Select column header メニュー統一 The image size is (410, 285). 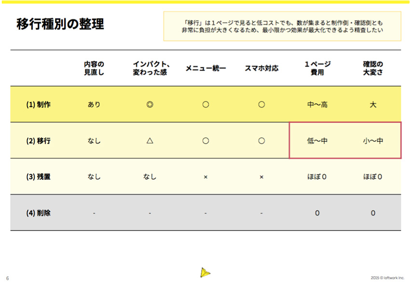[x=205, y=68]
